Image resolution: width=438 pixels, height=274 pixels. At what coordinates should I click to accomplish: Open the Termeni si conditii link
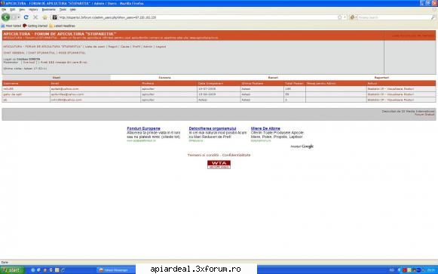[x=203, y=155]
